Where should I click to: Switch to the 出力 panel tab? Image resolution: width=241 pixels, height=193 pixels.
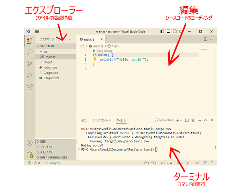(x=84, y=120)
